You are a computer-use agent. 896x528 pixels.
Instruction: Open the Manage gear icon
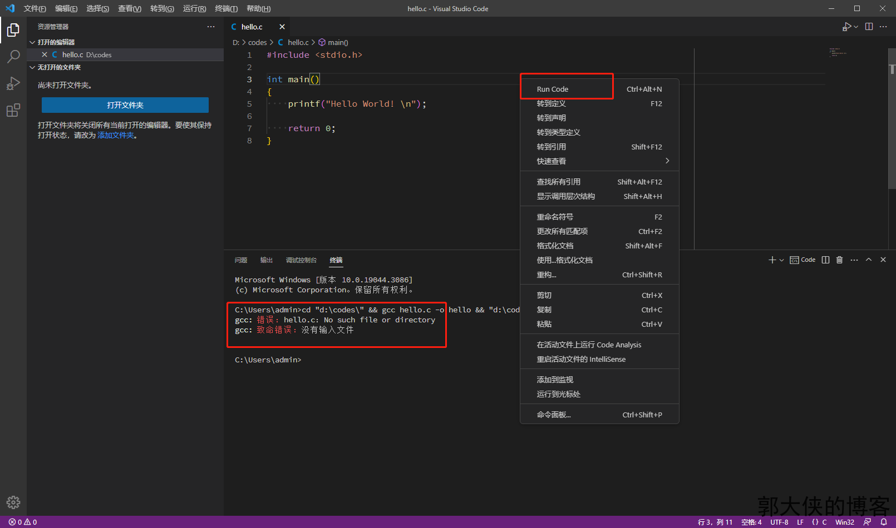tap(13, 502)
